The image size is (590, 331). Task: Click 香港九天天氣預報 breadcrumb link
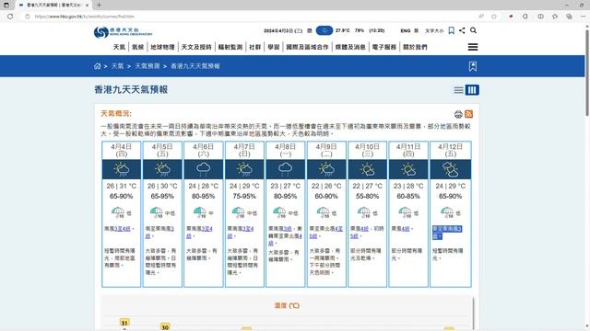point(195,66)
